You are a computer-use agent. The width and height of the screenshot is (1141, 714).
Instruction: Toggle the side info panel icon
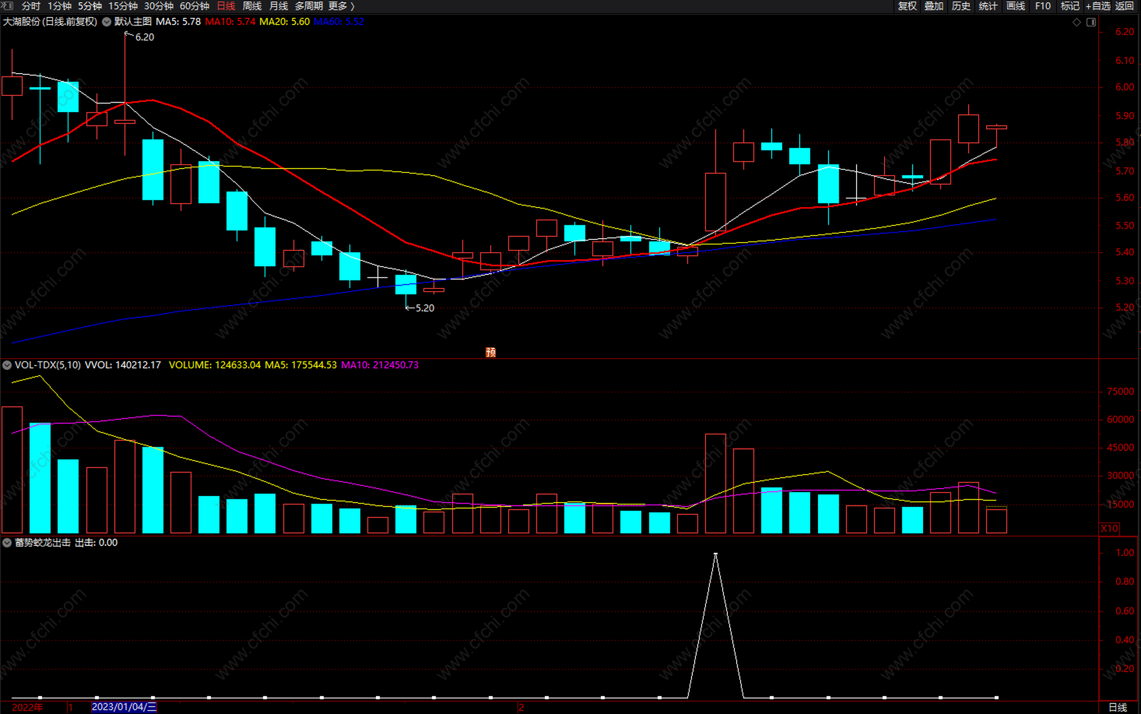point(1091,22)
